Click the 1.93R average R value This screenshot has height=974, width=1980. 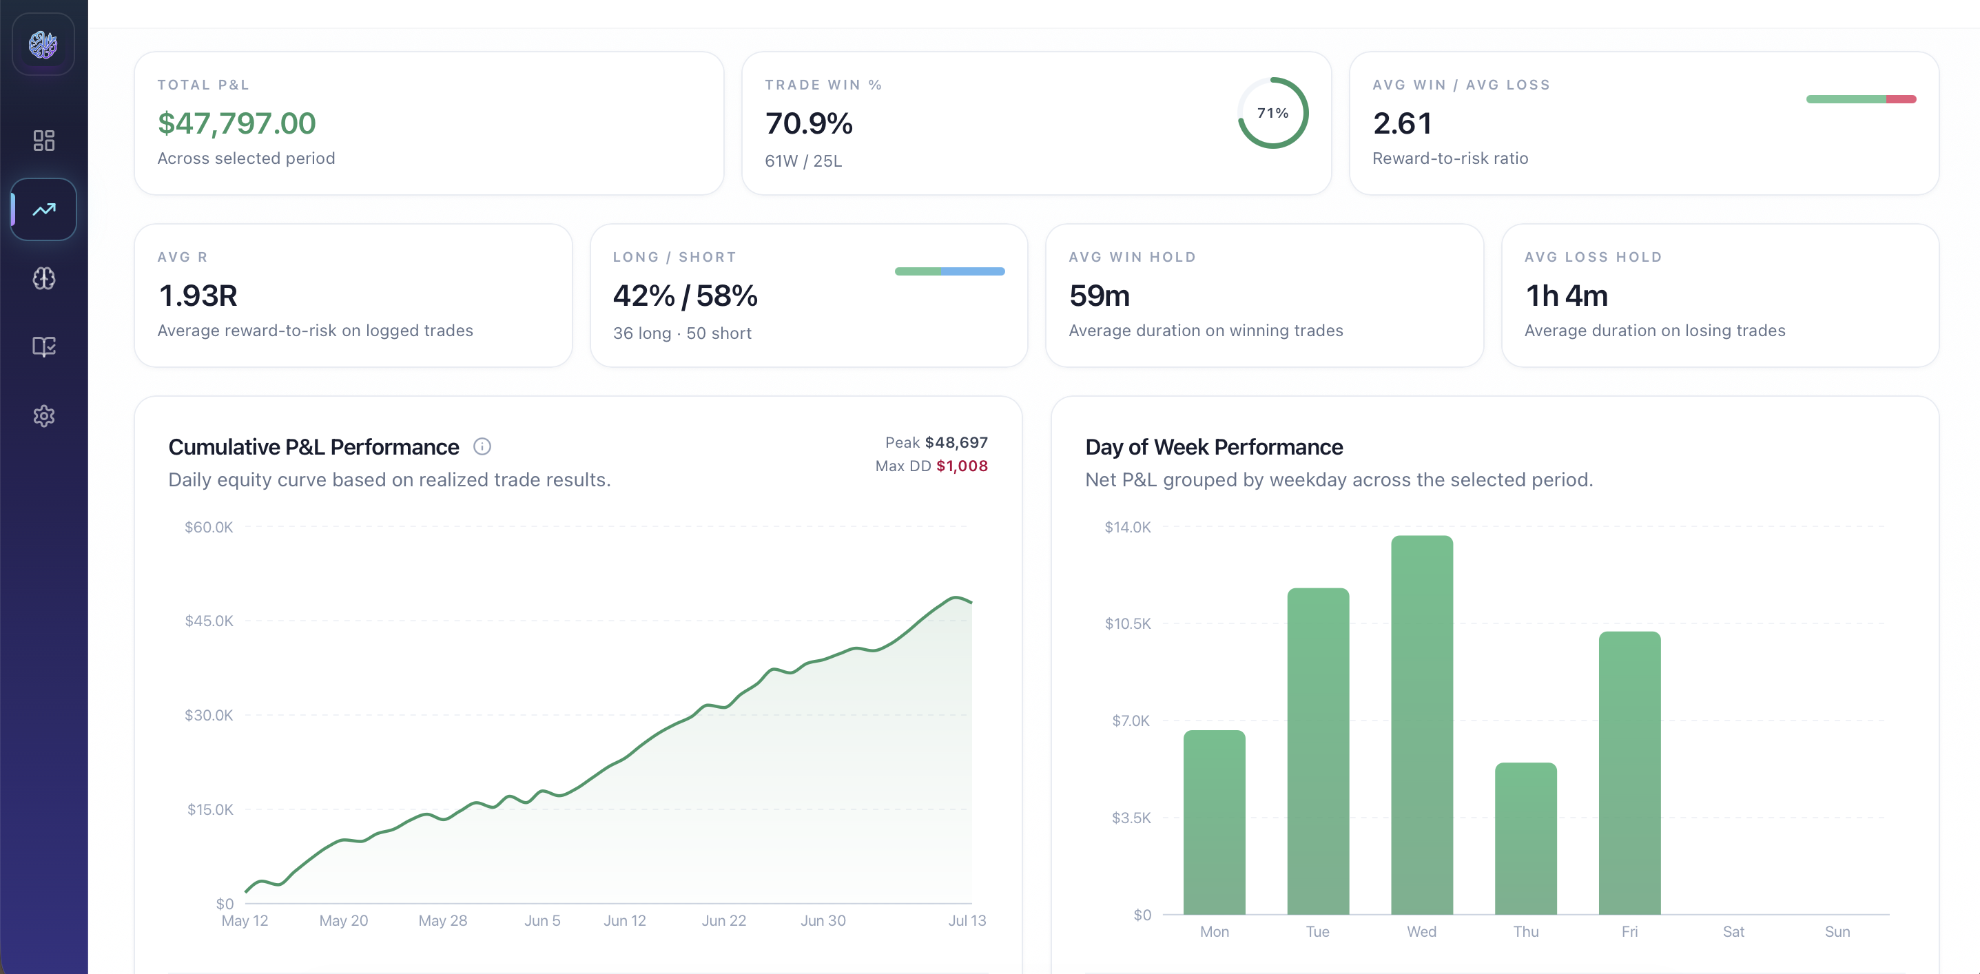point(198,296)
